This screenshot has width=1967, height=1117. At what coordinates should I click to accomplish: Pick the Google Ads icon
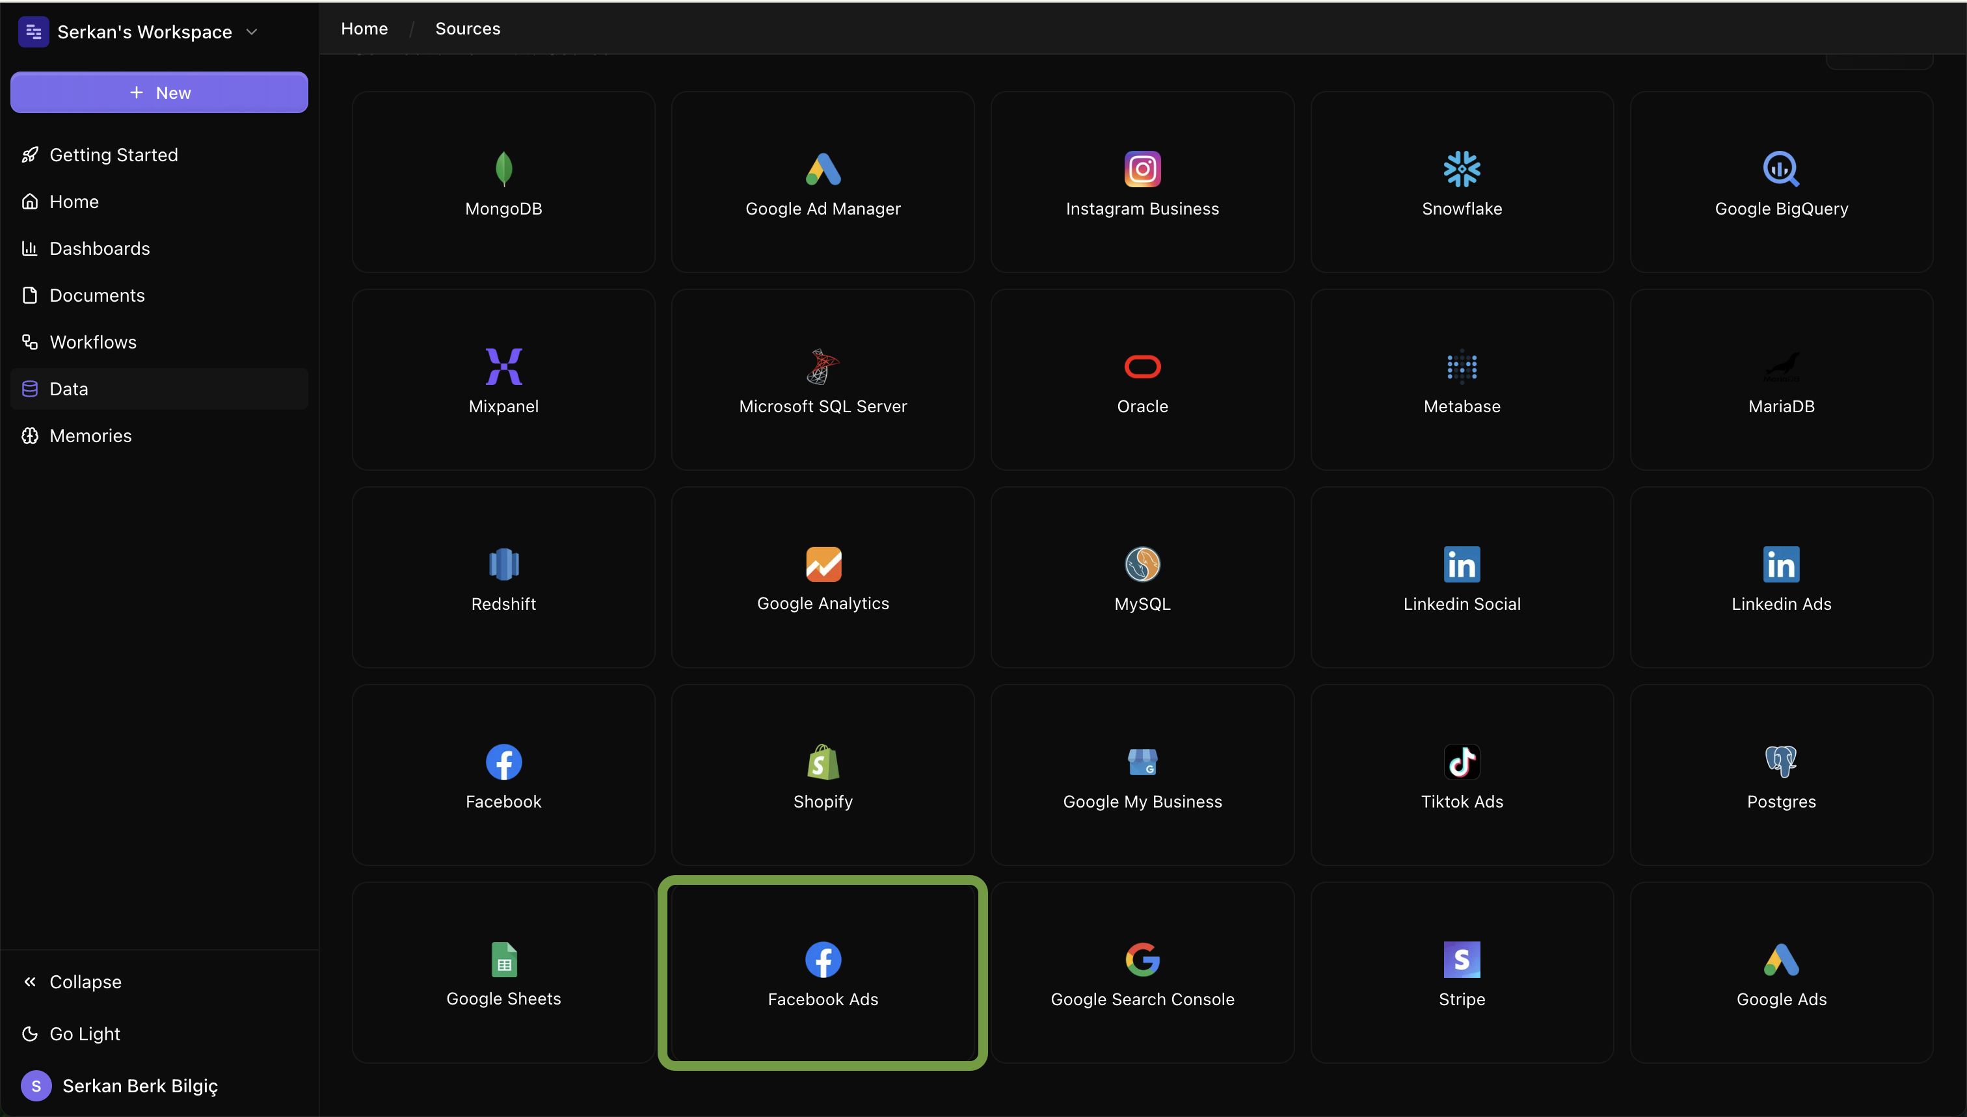1780,960
